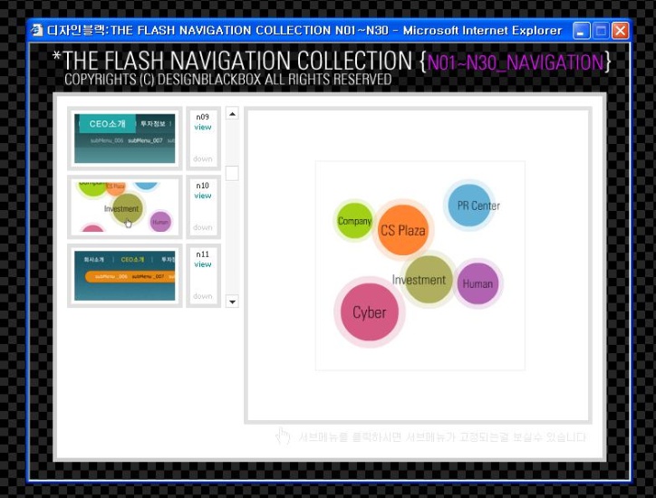Select the Cyber pink bubble
Screen dimensions: 656x498
[370, 312]
